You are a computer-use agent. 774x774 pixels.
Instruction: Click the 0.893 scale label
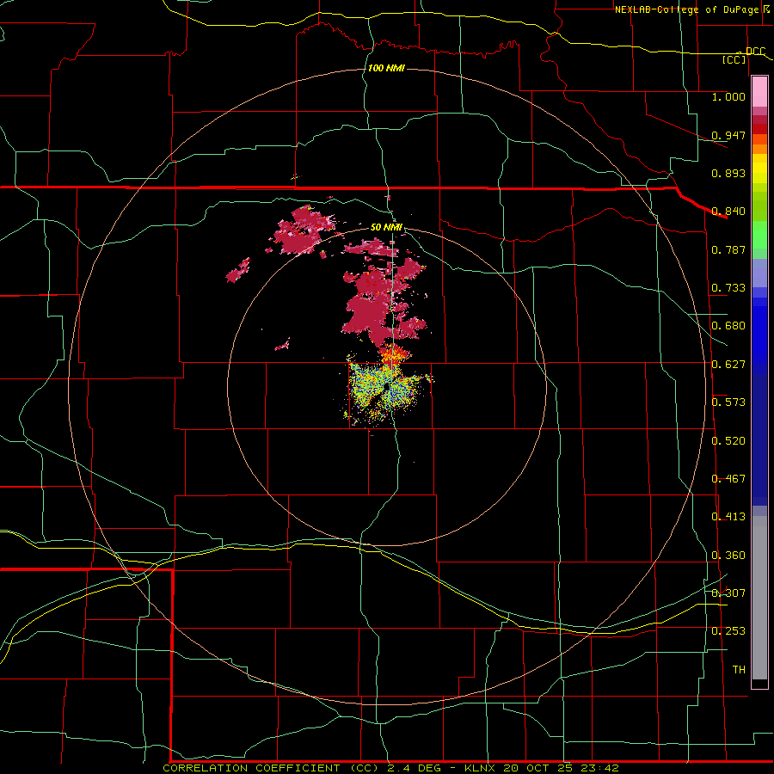pyautogui.click(x=728, y=173)
